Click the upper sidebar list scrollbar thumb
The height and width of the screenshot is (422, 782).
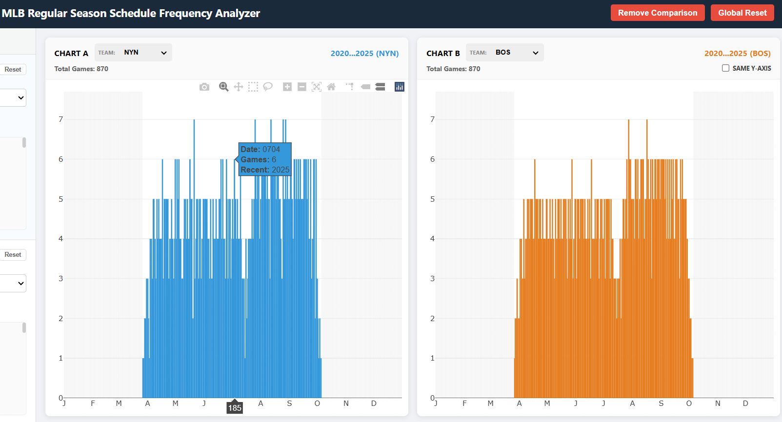pyautogui.click(x=24, y=143)
